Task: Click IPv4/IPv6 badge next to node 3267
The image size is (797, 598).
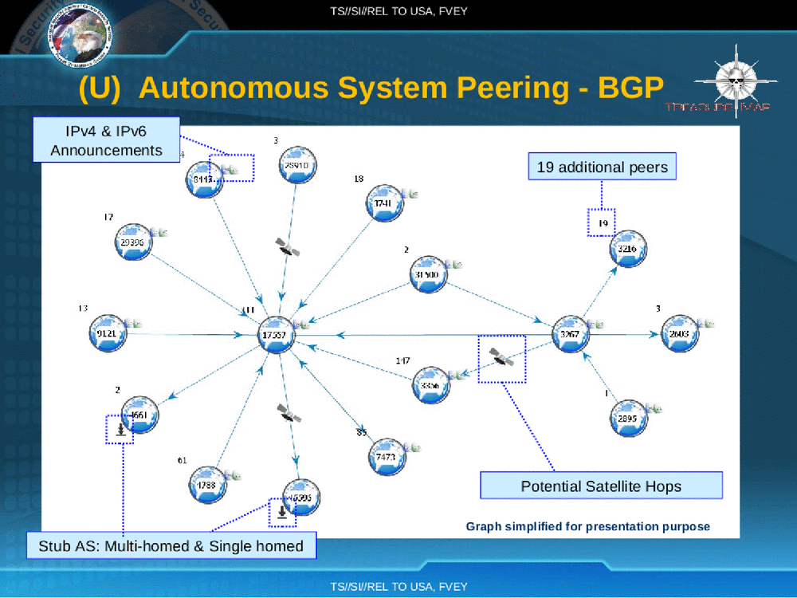Action: click(595, 324)
